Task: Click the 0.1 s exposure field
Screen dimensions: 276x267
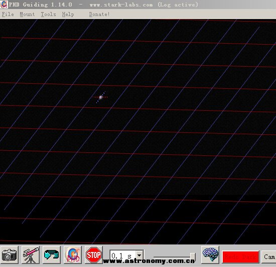Action: (123, 255)
